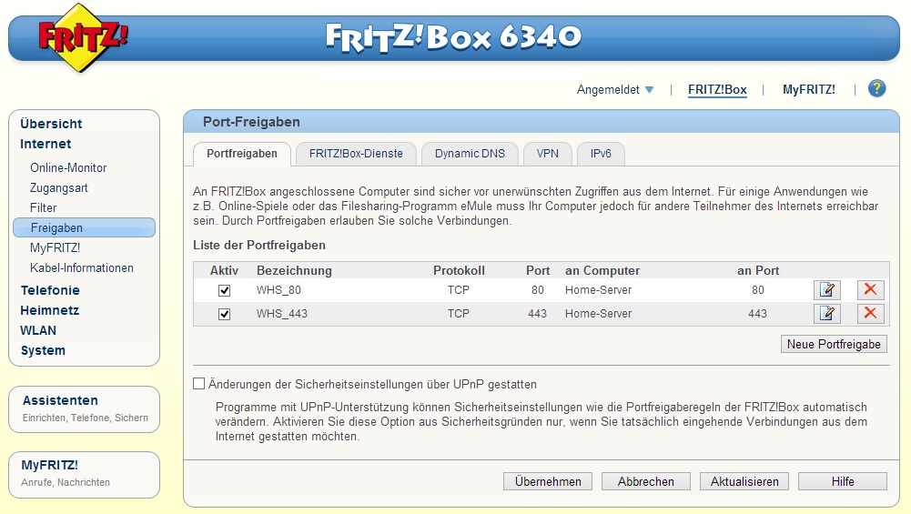
Task: Uncheck the Aktiv box for WHS_80
Action: [x=224, y=290]
